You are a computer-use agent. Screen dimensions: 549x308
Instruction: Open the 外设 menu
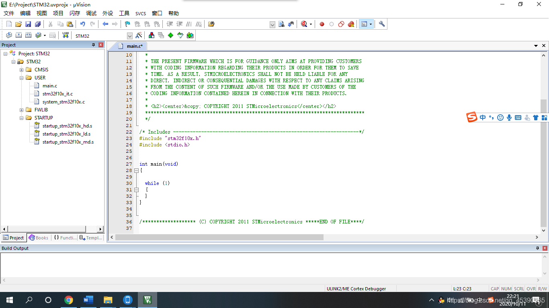[x=108, y=13]
